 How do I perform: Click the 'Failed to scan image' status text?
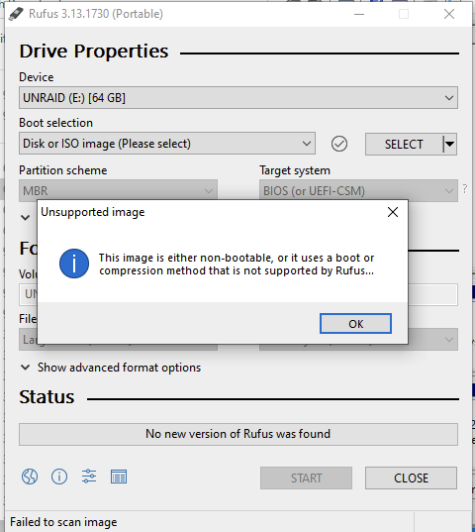coord(63,522)
